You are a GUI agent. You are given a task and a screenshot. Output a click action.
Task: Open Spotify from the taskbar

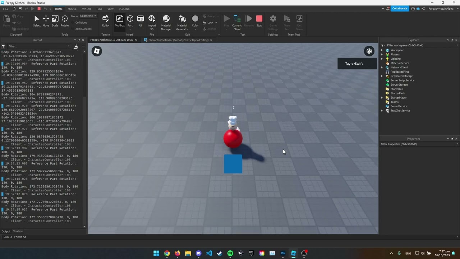pos(230,253)
